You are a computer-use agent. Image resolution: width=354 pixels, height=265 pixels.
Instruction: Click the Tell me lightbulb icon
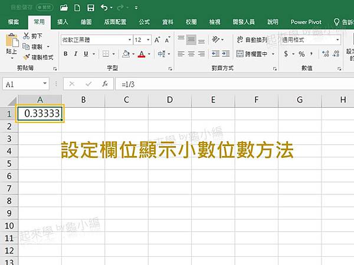(x=336, y=22)
